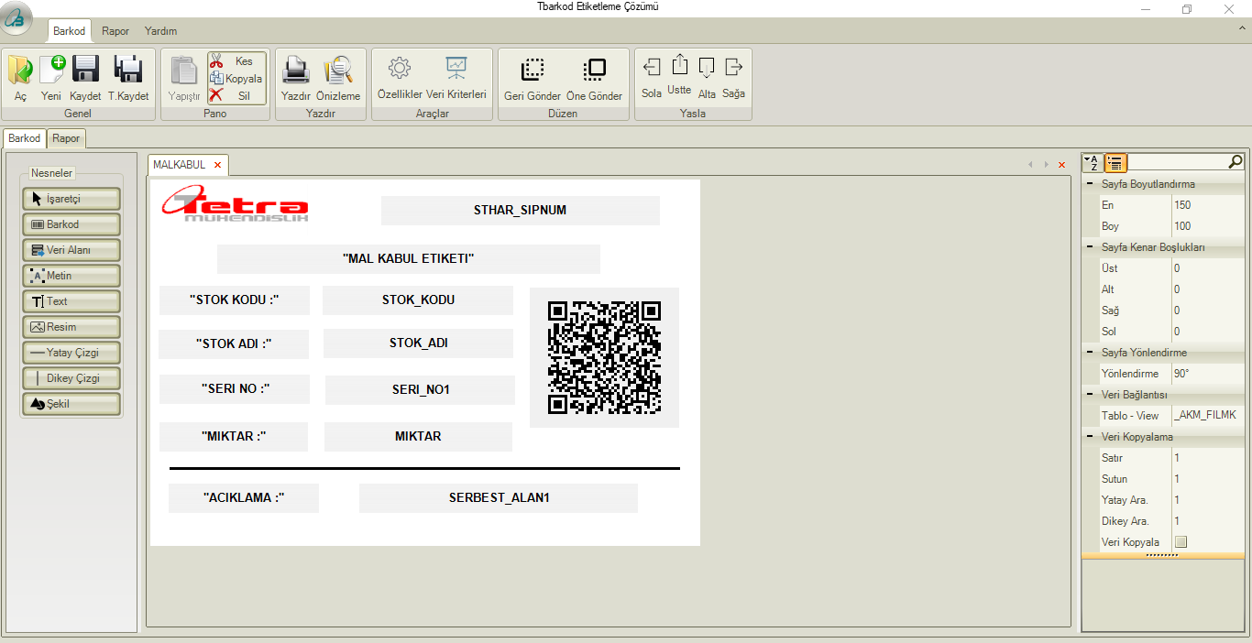This screenshot has height=643, width=1252.
Task: Toggle the Veri Kopyala checkbox
Action: pyautogui.click(x=1181, y=542)
